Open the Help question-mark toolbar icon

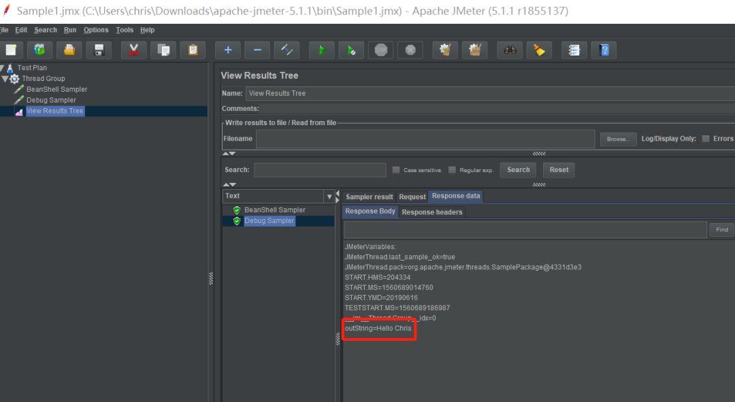point(604,50)
